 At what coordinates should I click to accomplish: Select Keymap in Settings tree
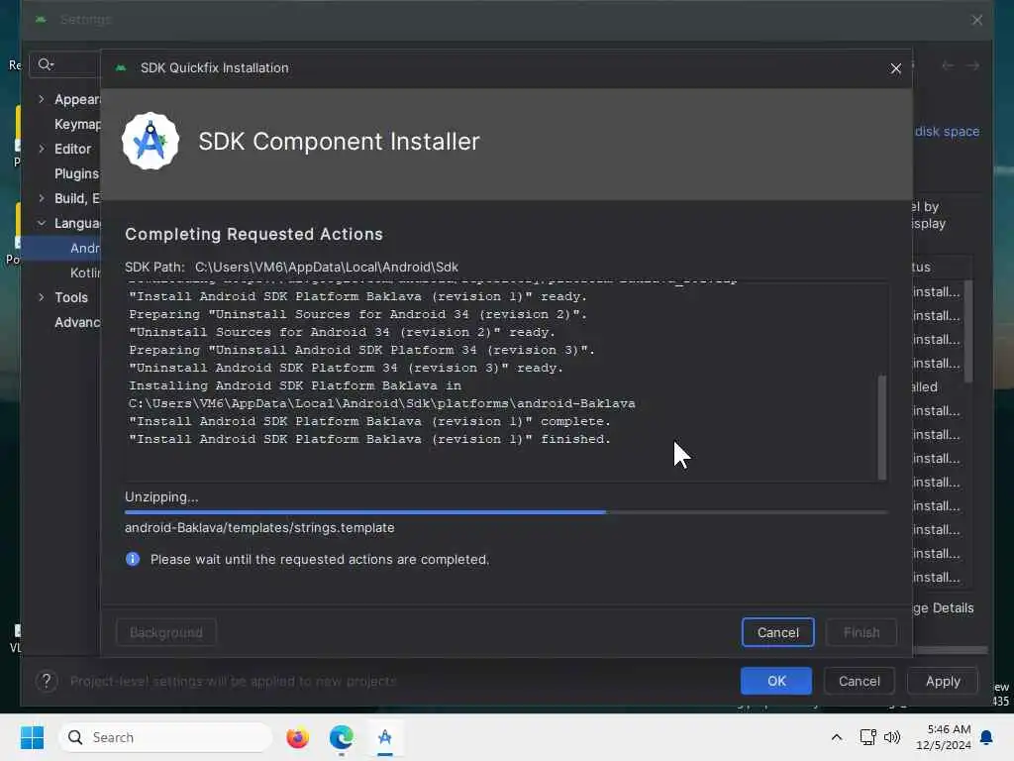point(77,124)
